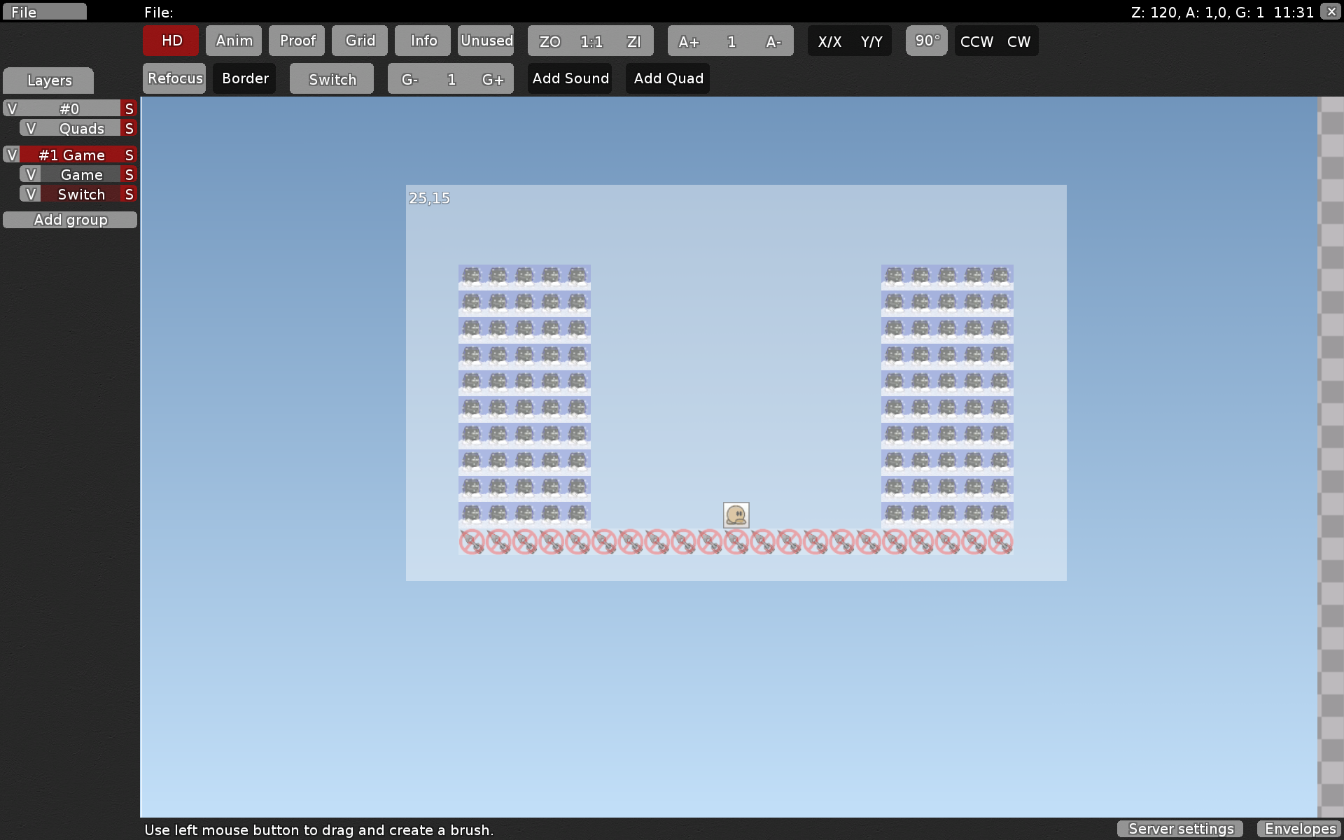Screen dimensions: 1344x840
Task: Click the ZO zoom out button
Action: tap(549, 41)
